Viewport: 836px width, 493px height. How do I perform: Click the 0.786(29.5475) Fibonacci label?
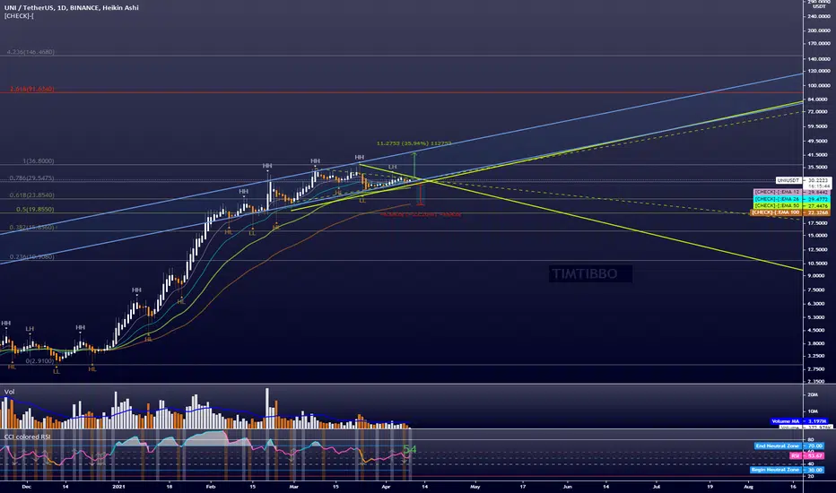(x=31, y=178)
